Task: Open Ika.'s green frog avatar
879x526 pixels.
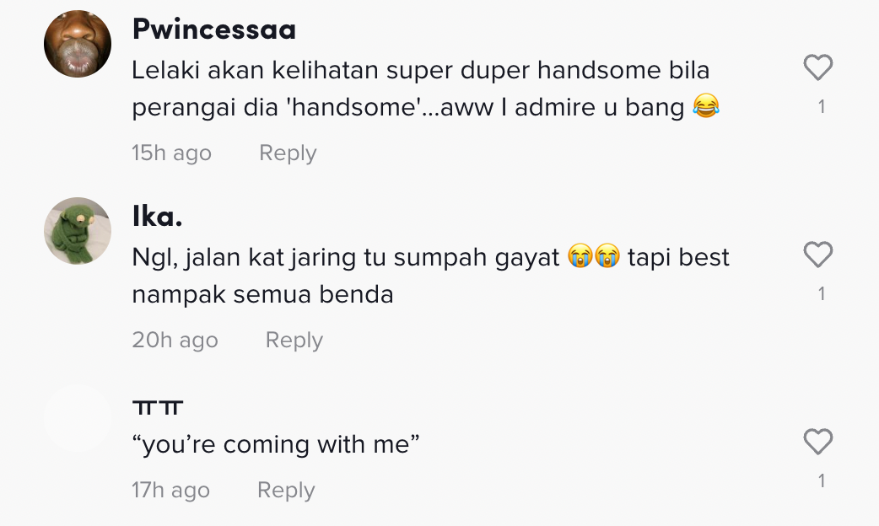Action: pyautogui.click(x=78, y=231)
